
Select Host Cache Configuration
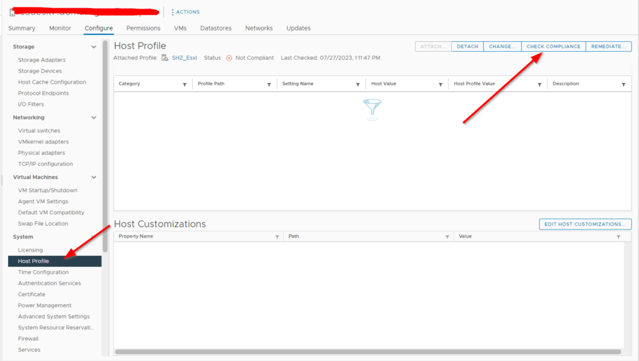tap(52, 82)
